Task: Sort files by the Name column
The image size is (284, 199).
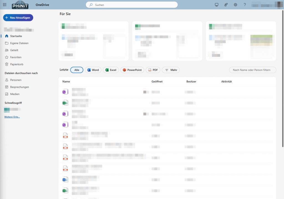Action: tap(67, 81)
